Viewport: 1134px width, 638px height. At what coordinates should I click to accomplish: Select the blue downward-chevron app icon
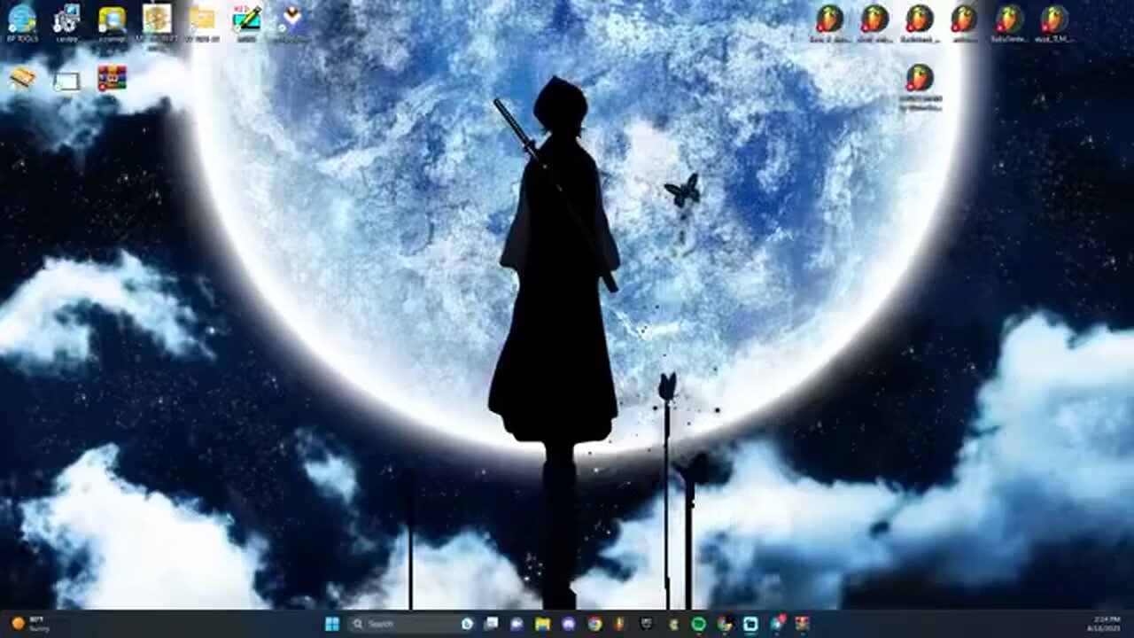coord(291,18)
